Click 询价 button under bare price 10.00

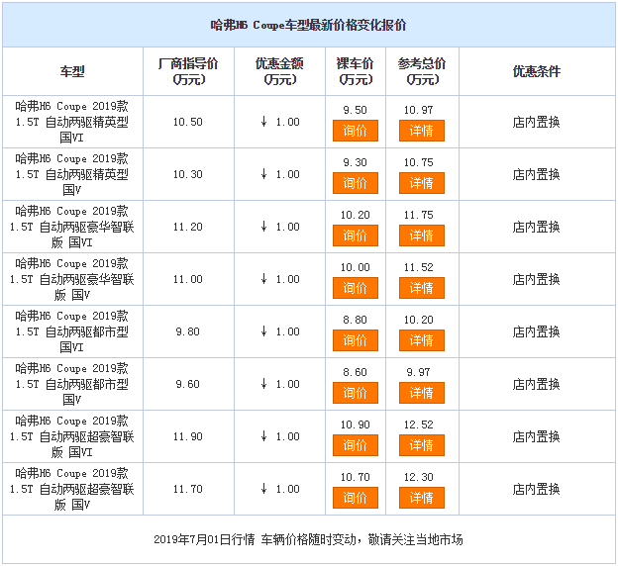(x=356, y=288)
